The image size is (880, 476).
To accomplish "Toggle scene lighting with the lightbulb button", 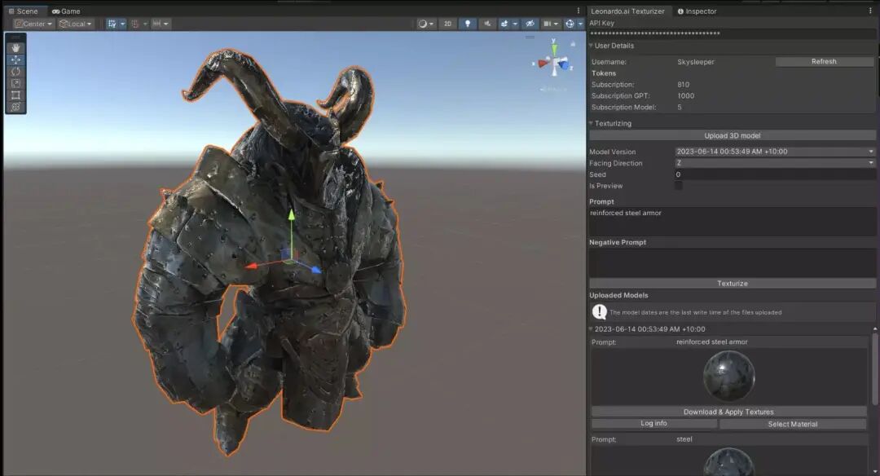I will pyautogui.click(x=468, y=24).
